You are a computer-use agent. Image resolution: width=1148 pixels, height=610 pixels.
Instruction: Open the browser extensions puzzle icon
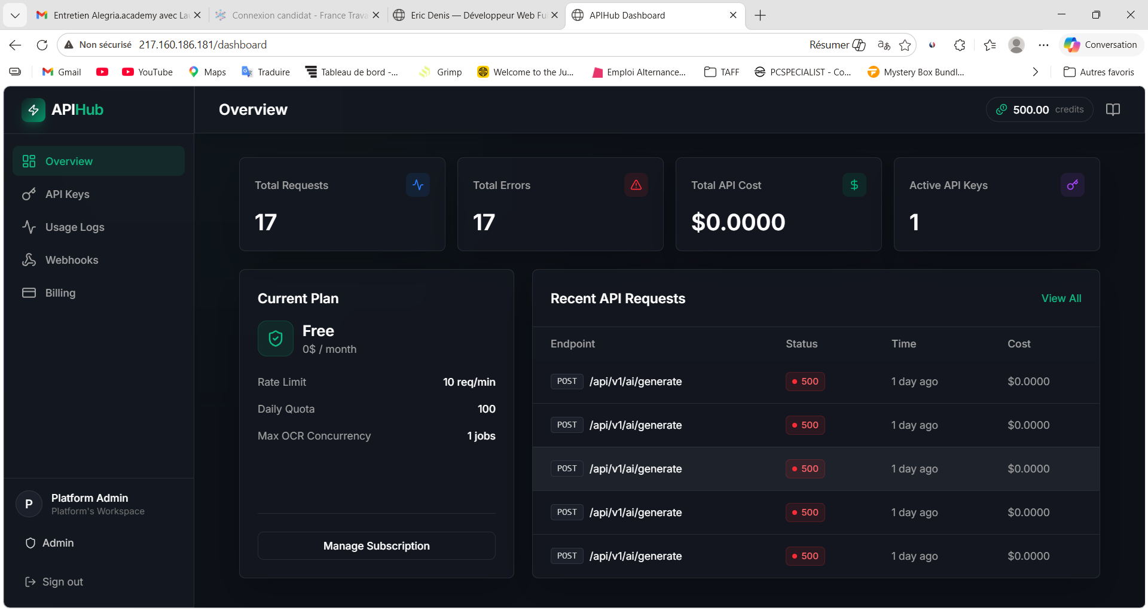[x=960, y=45]
